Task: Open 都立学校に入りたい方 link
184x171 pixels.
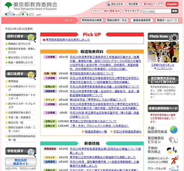Action: 21,58
